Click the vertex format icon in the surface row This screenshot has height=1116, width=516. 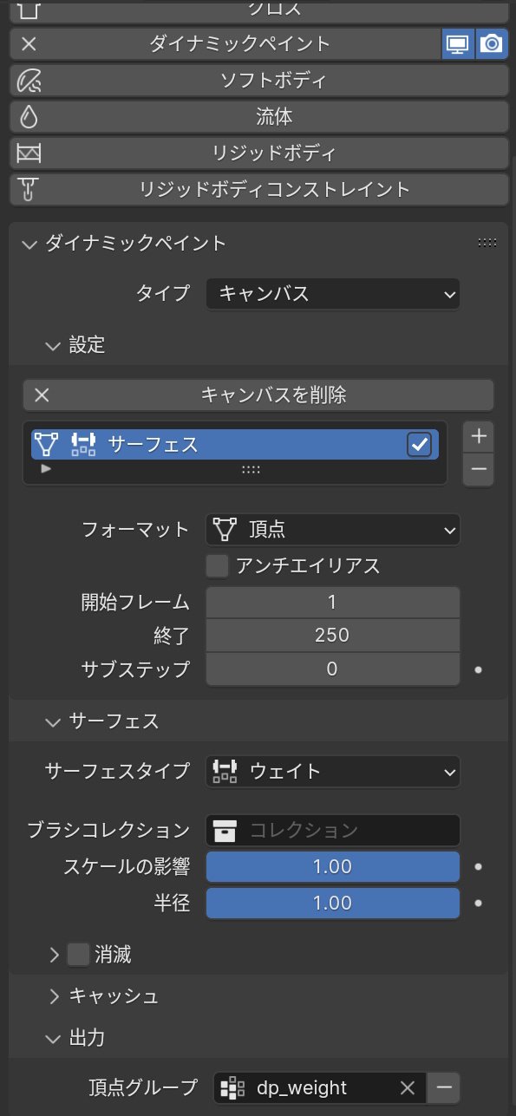[48, 445]
